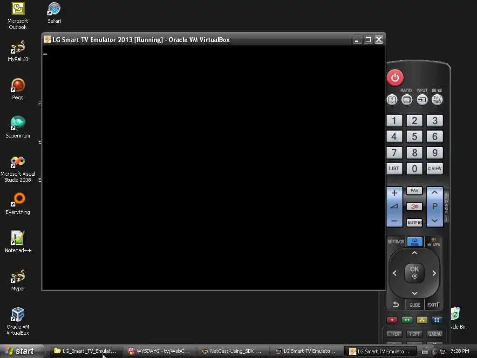This screenshot has width=477, height=358.
Task: Click the yellow color key on remote
Action: (422, 320)
